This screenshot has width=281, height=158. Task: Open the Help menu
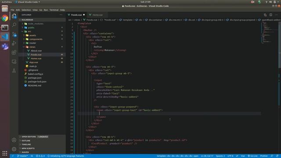62,10
